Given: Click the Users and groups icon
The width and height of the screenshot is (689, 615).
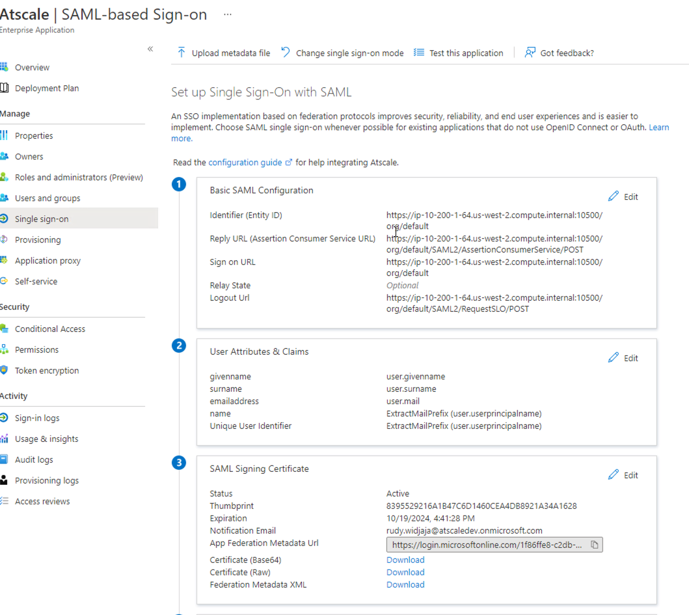Looking at the screenshot, I should pos(4,198).
